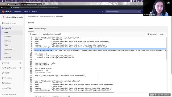Click the Repository file icon in the sidebar
This screenshot has width=172, height=97.
tap(3, 28)
